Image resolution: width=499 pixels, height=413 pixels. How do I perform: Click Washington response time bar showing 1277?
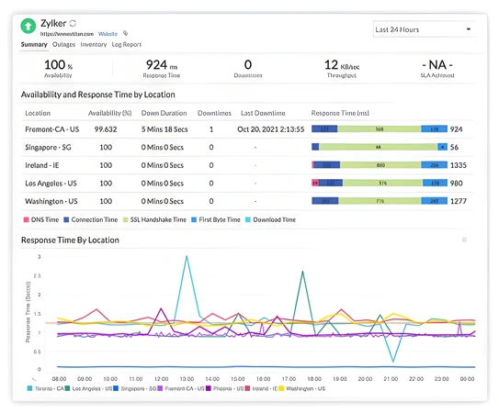click(380, 201)
